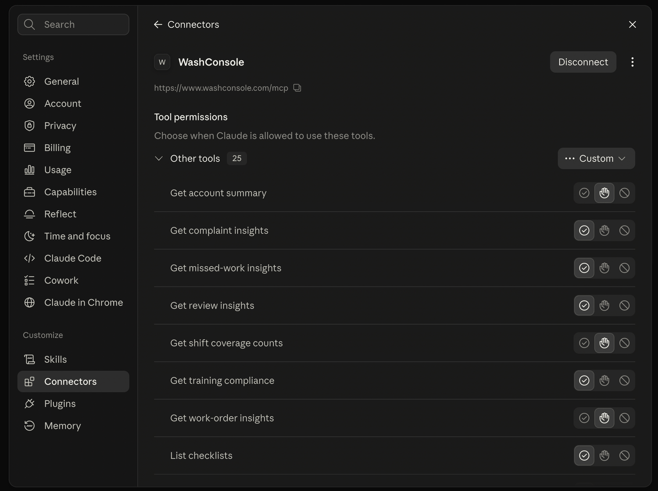Select the checkmark for Get missed-work insights
Viewport: 658px width, 491px height.
click(584, 268)
